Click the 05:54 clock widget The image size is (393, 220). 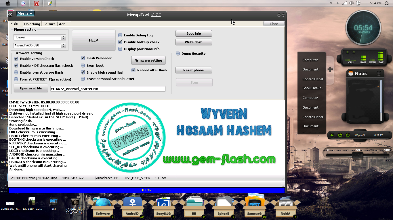coord(363,28)
